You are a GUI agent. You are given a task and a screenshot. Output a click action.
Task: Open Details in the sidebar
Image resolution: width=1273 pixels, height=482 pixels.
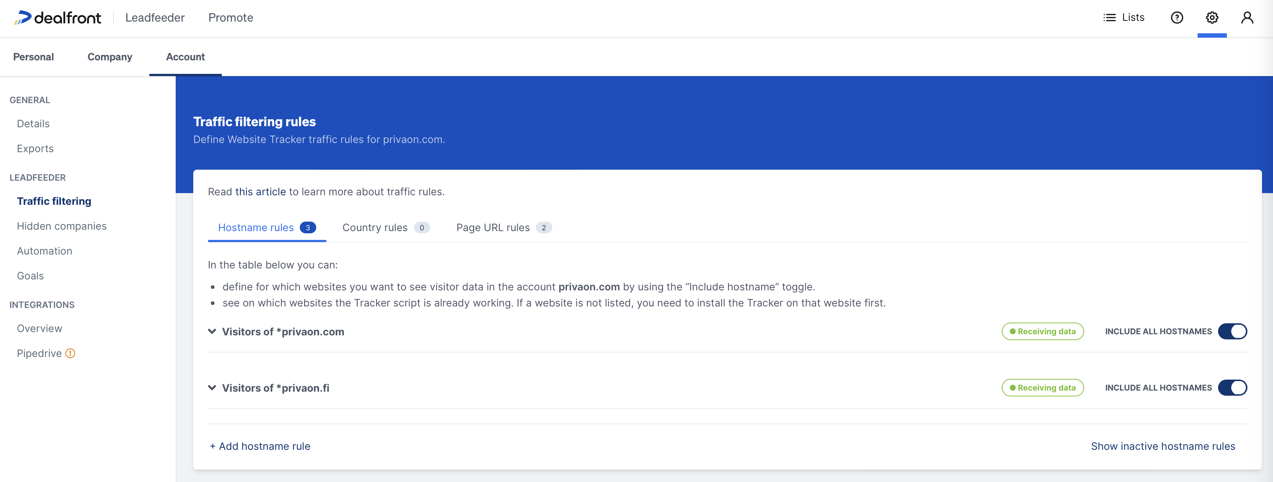[x=33, y=124]
